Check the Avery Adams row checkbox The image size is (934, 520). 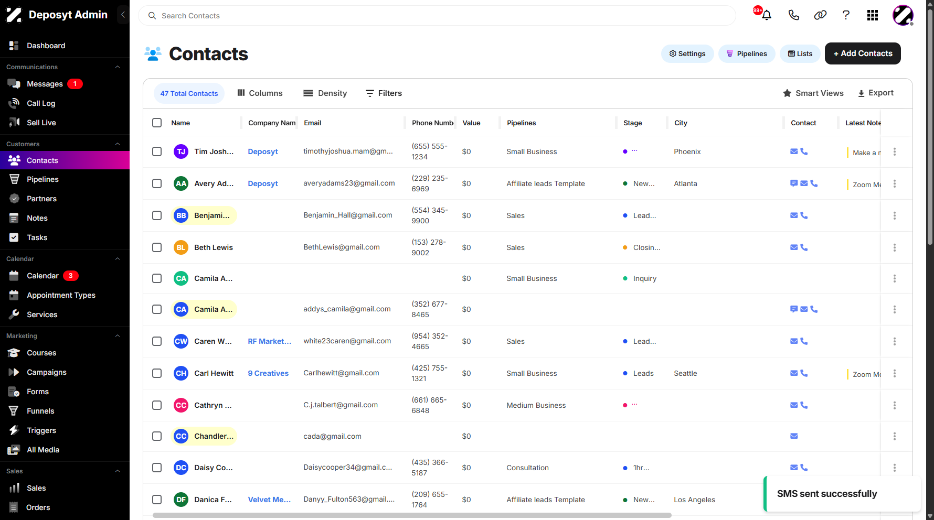tap(157, 183)
